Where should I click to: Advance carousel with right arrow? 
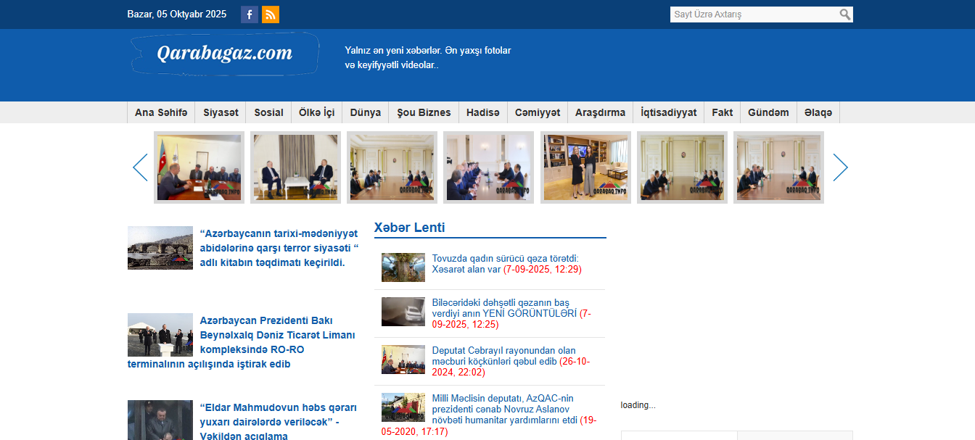840,167
